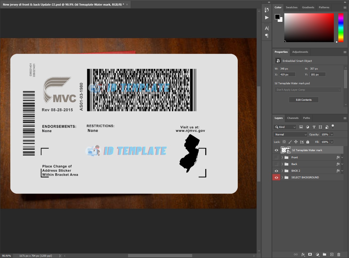Image resolution: width=349 pixels, height=258 pixels.
Task: Show the Front layer group
Action: (x=276, y=158)
